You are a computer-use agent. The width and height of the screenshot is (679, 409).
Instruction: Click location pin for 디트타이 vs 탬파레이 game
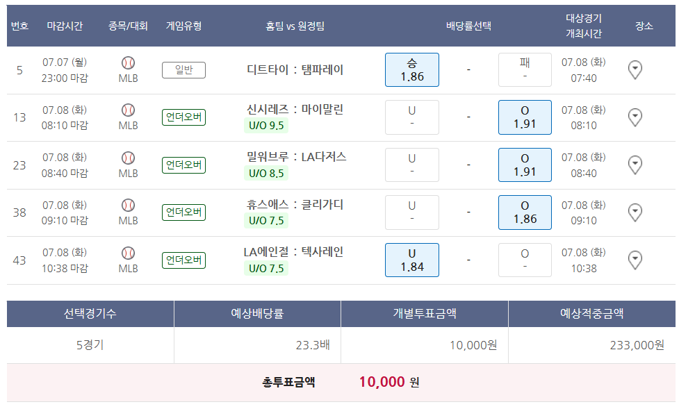pyautogui.click(x=635, y=69)
